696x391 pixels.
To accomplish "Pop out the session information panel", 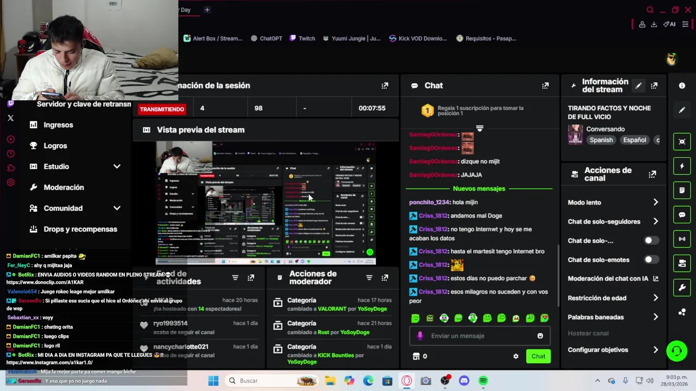I will click(385, 85).
